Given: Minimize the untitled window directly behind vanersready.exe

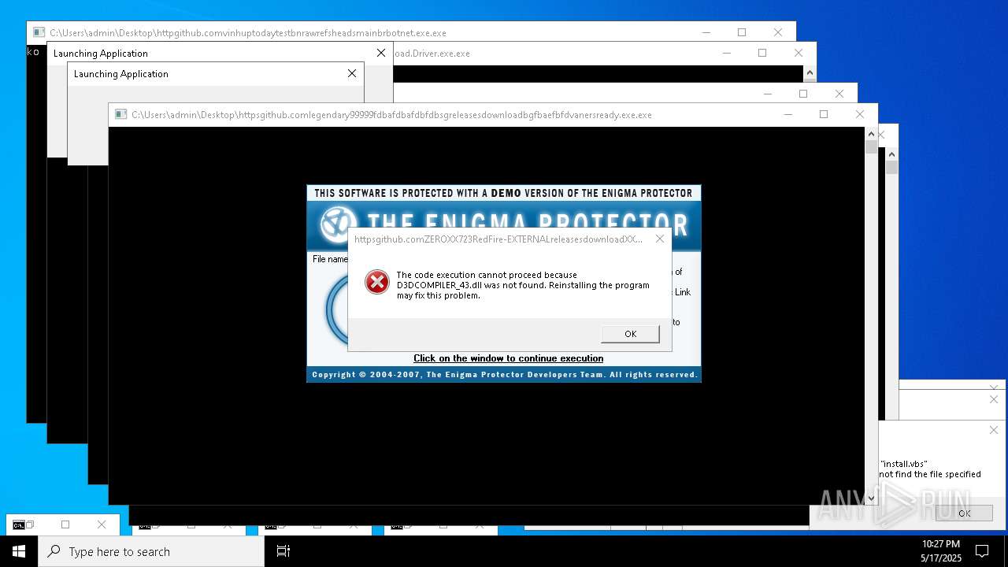Looking at the screenshot, I should [x=767, y=94].
